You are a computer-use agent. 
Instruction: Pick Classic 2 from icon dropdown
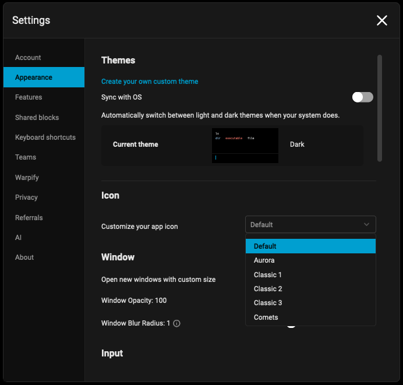267,289
